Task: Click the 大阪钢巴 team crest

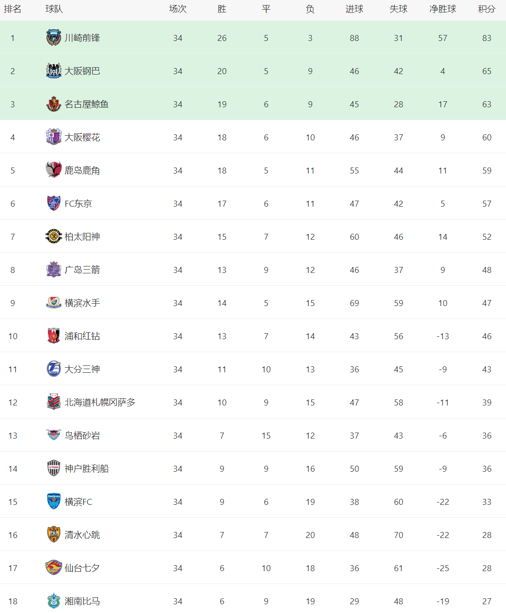Action: pos(54,71)
